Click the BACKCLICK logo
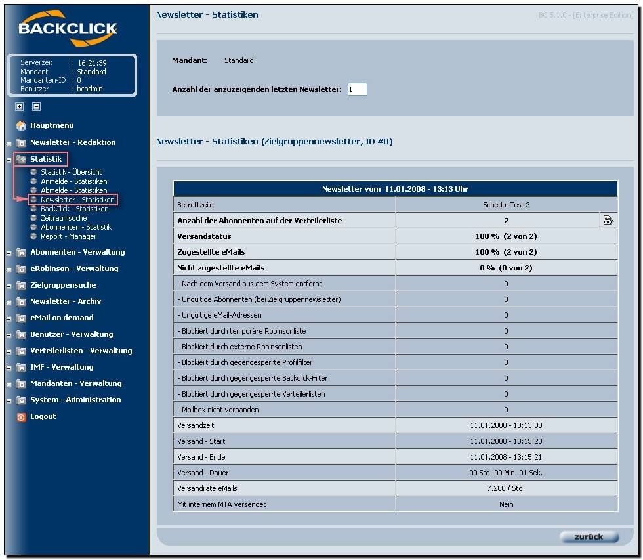The width and height of the screenshot is (643, 560). [68, 28]
